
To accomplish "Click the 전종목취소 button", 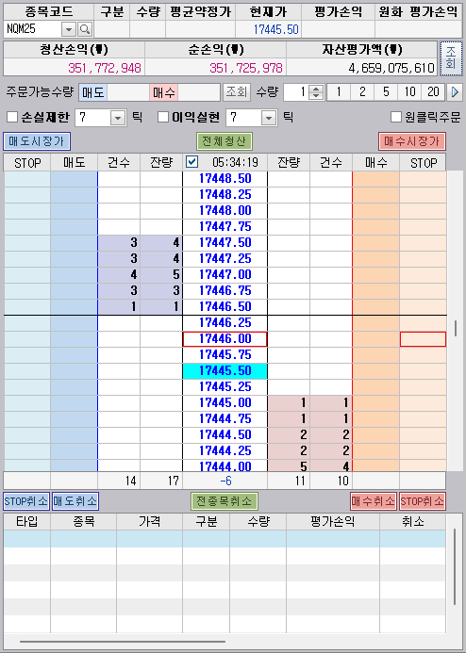I will [225, 501].
